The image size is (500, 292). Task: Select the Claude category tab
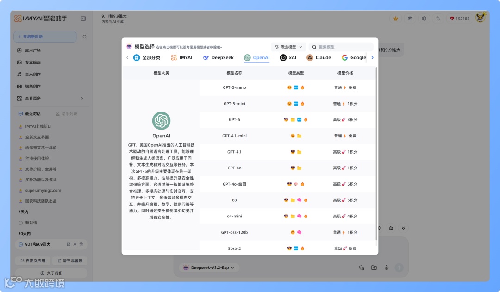coord(319,58)
